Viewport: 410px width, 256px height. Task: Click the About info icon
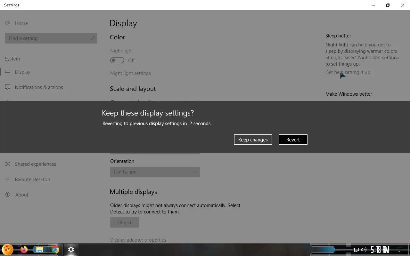pyautogui.click(x=8, y=195)
